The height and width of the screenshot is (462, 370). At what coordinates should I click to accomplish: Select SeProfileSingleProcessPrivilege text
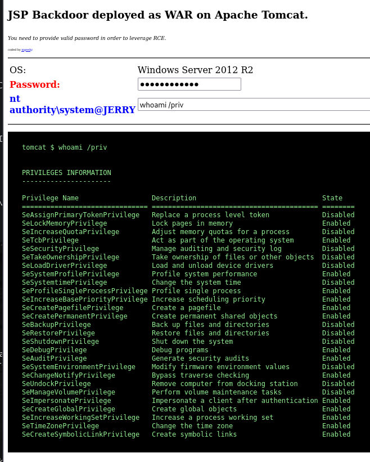coord(85,291)
